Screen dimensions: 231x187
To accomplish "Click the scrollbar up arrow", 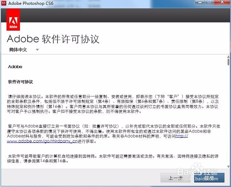I will pos(228,57).
